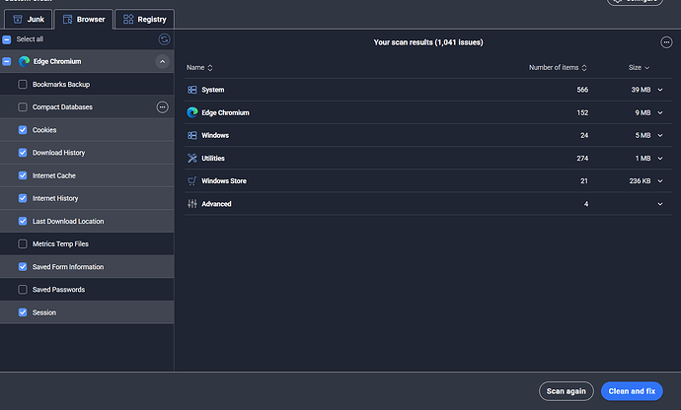Click the Edge Chromium icon in results
681x410 pixels.
[192, 112]
